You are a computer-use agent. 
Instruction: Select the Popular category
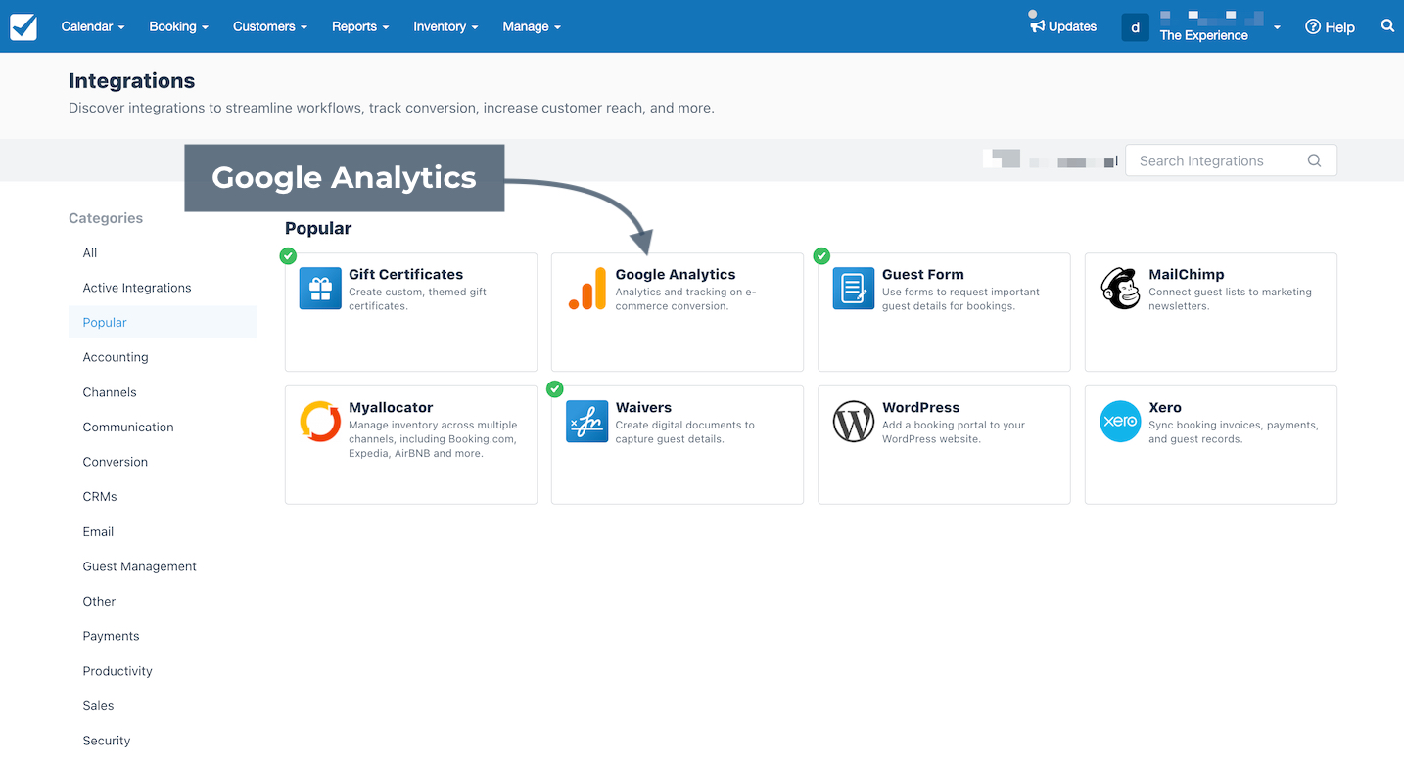tap(163, 322)
